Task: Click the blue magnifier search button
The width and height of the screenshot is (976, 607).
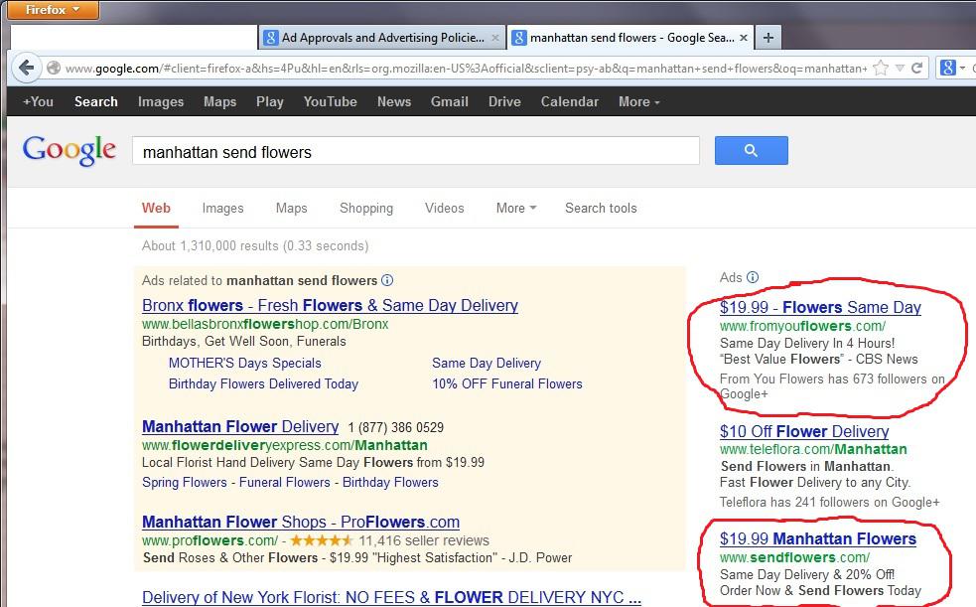Action: pos(752,151)
